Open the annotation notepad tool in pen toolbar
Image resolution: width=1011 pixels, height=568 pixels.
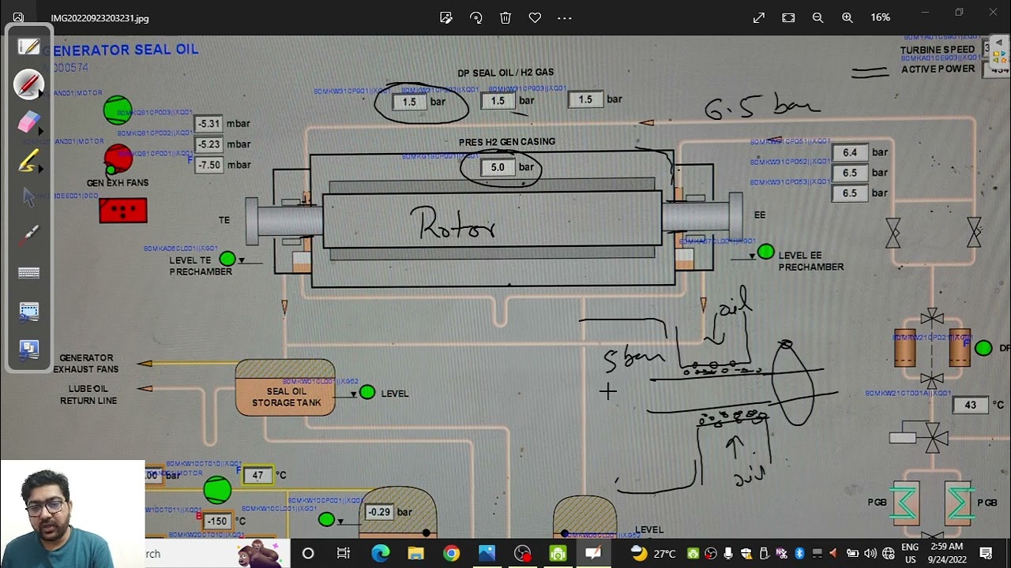click(28, 47)
